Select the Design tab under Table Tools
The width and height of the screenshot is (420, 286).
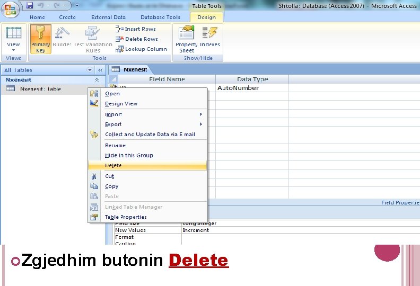[206, 17]
